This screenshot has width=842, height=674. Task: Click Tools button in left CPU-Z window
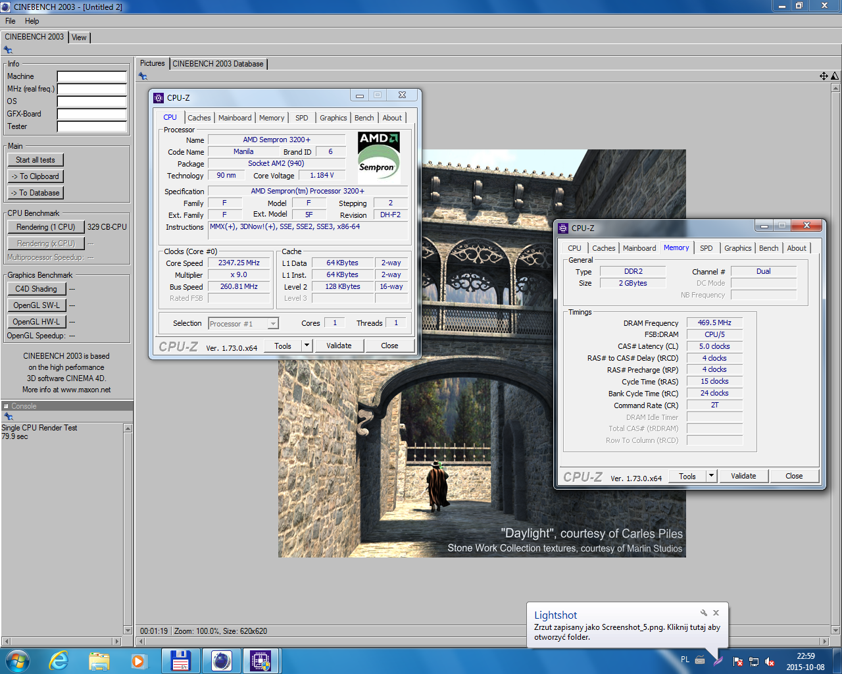[283, 346]
